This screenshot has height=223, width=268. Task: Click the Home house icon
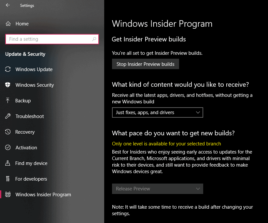point(8,24)
